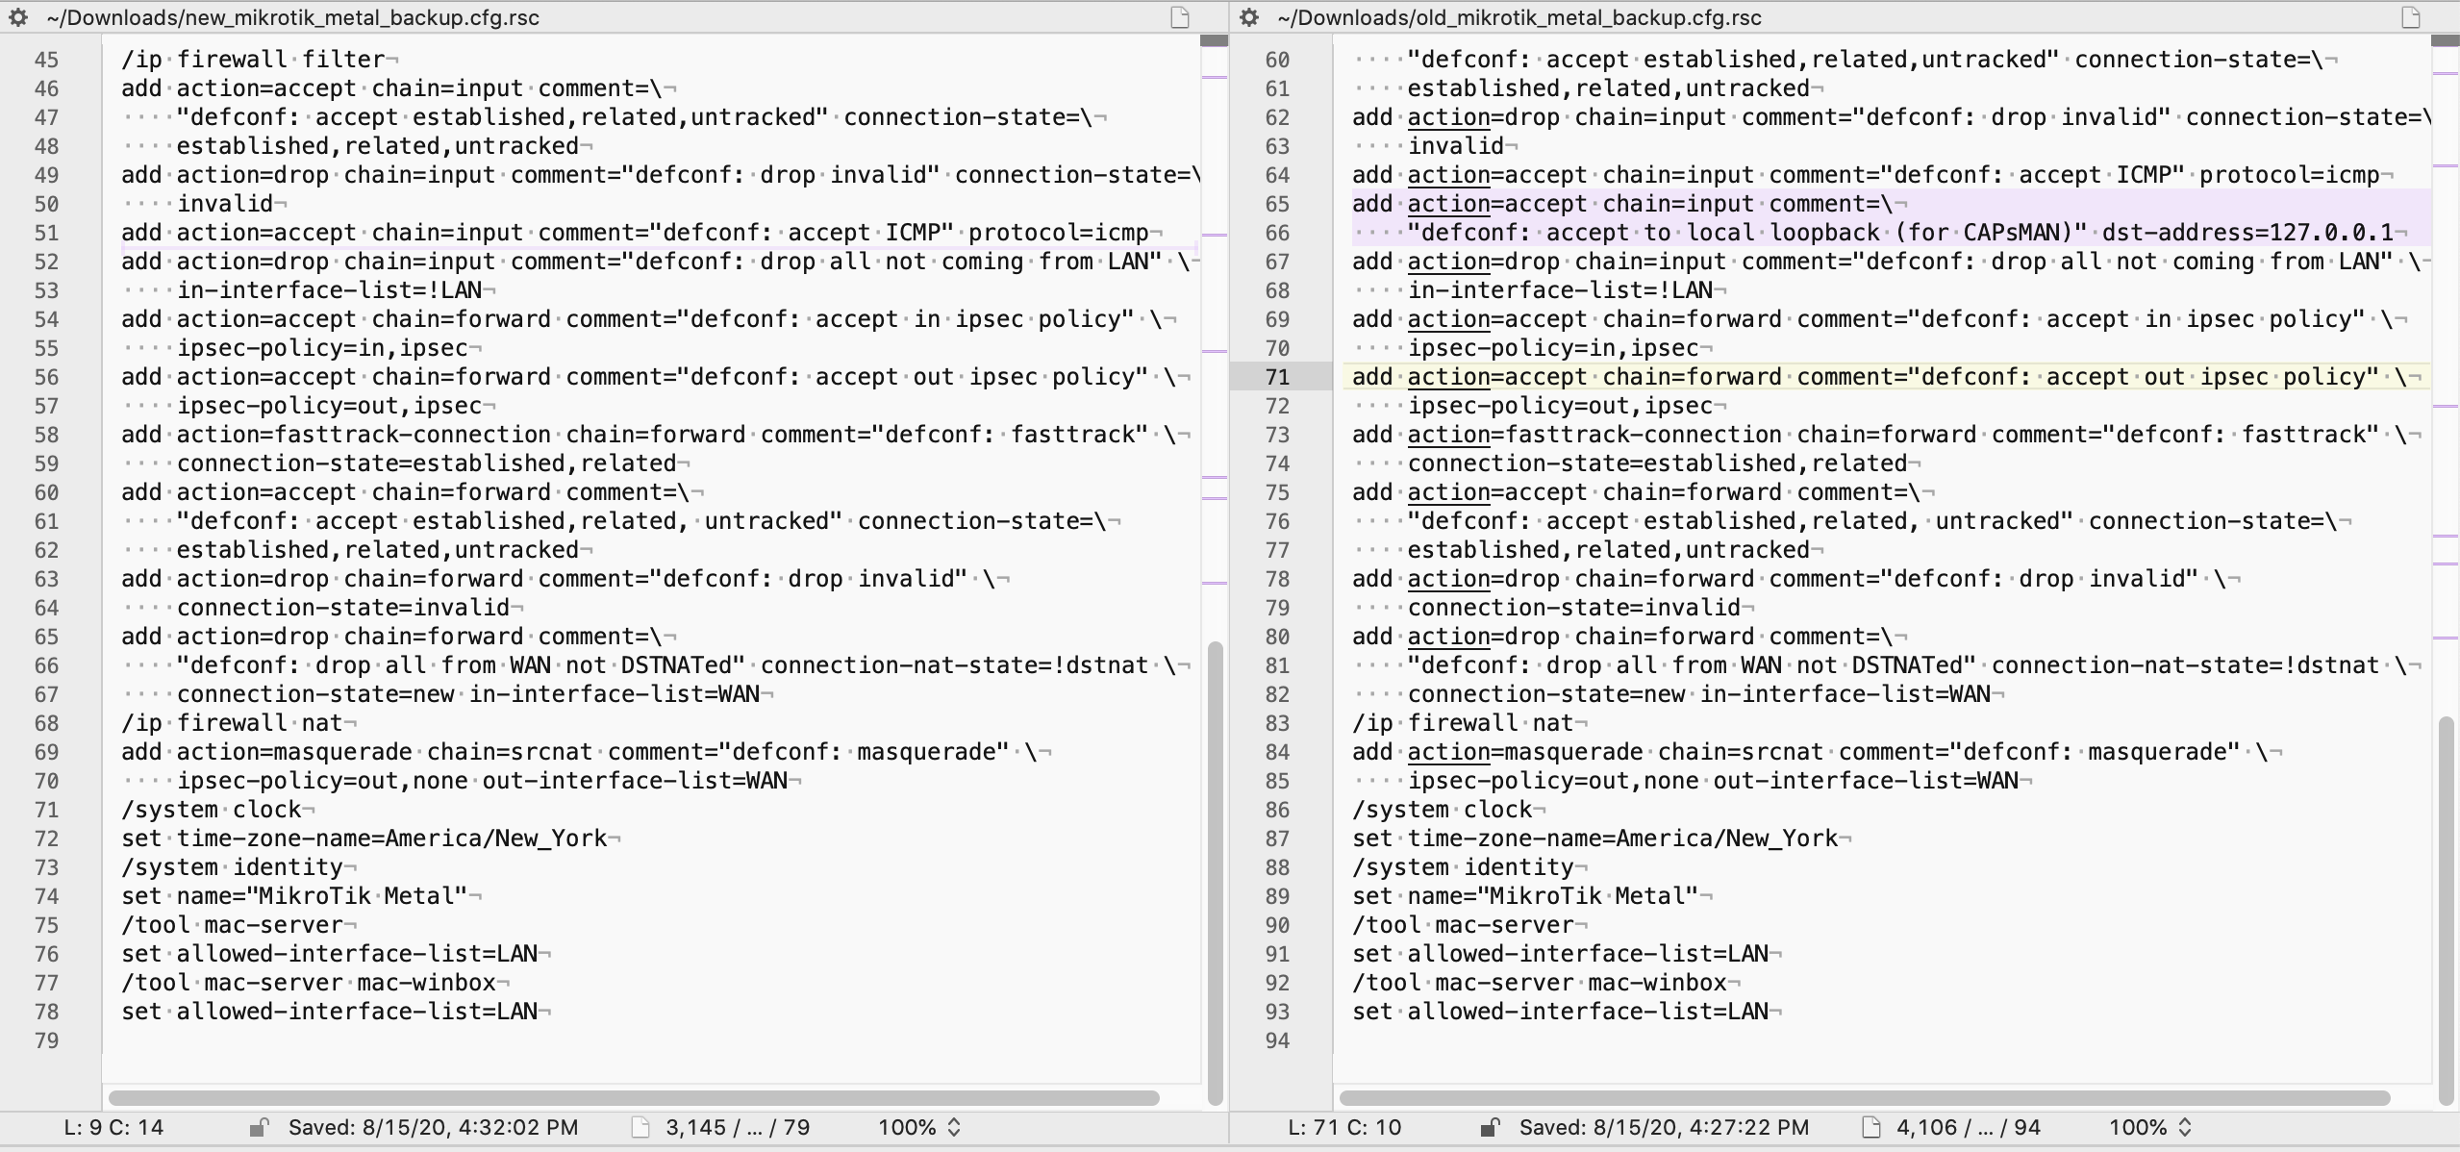Click the left pane split-view handle above scrollbar
This screenshot has width=2460, height=1152.
coord(1215,40)
